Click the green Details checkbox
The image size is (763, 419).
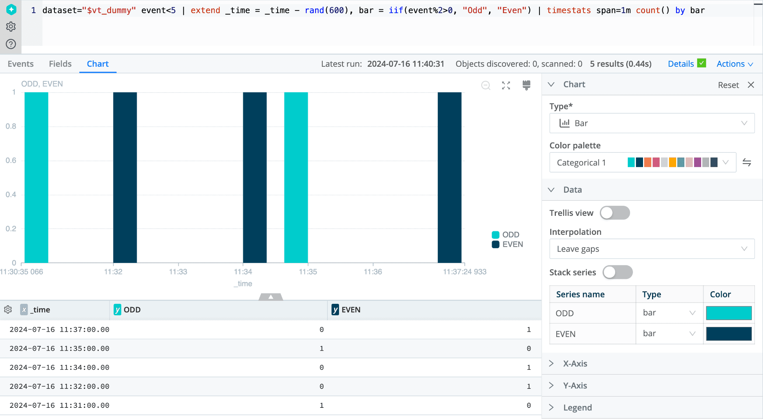tap(702, 63)
